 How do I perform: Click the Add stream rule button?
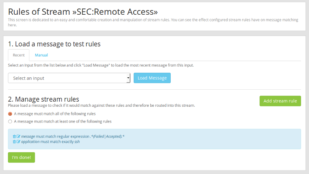pyautogui.click(x=280, y=101)
